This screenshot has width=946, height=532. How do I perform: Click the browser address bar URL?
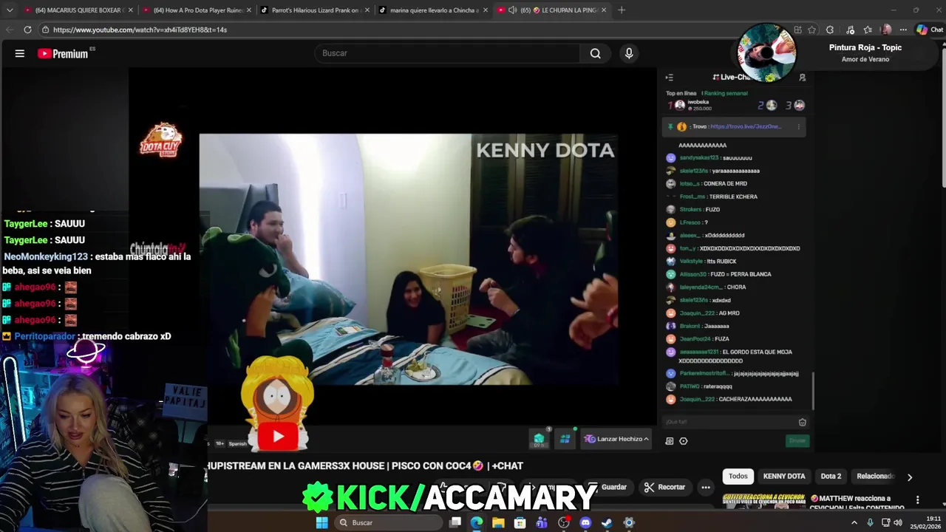pyautogui.click(x=140, y=30)
